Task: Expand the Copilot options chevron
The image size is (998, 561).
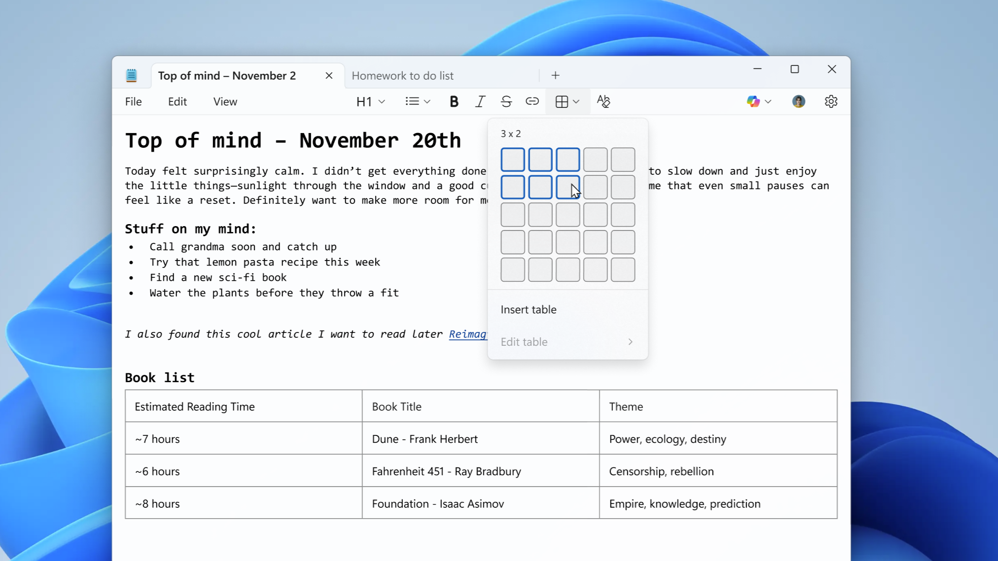Action: click(767, 101)
